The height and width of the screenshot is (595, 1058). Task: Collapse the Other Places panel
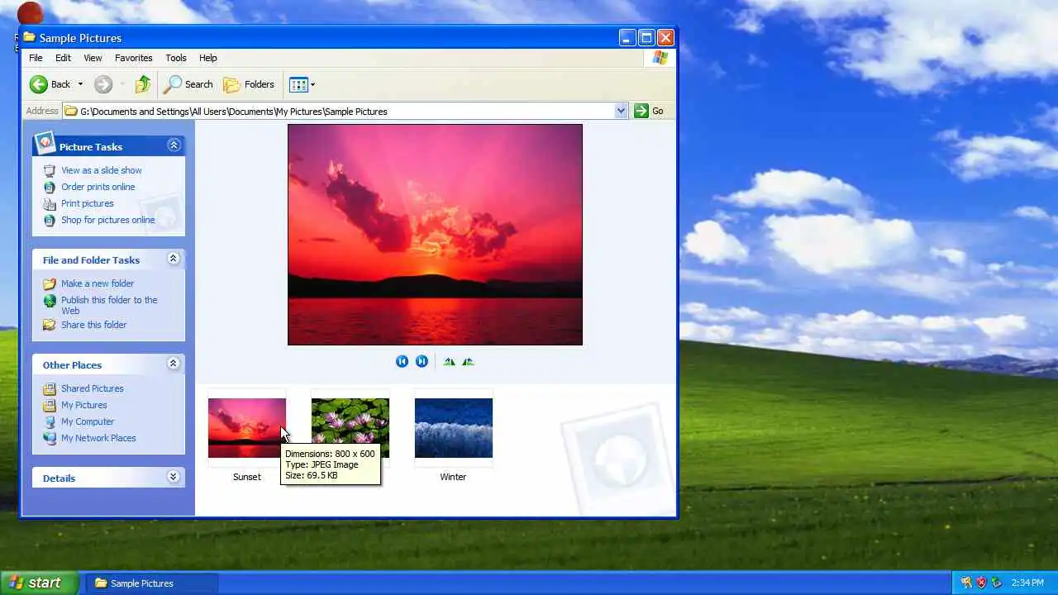pos(174,364)
